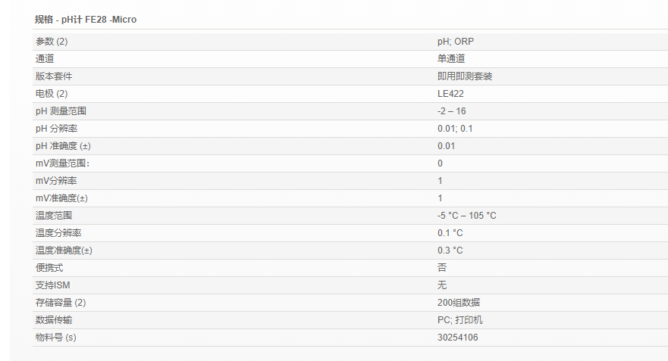668x361 pixels.
Task: Click the 单通道 value text
Action: click(451, 59)
